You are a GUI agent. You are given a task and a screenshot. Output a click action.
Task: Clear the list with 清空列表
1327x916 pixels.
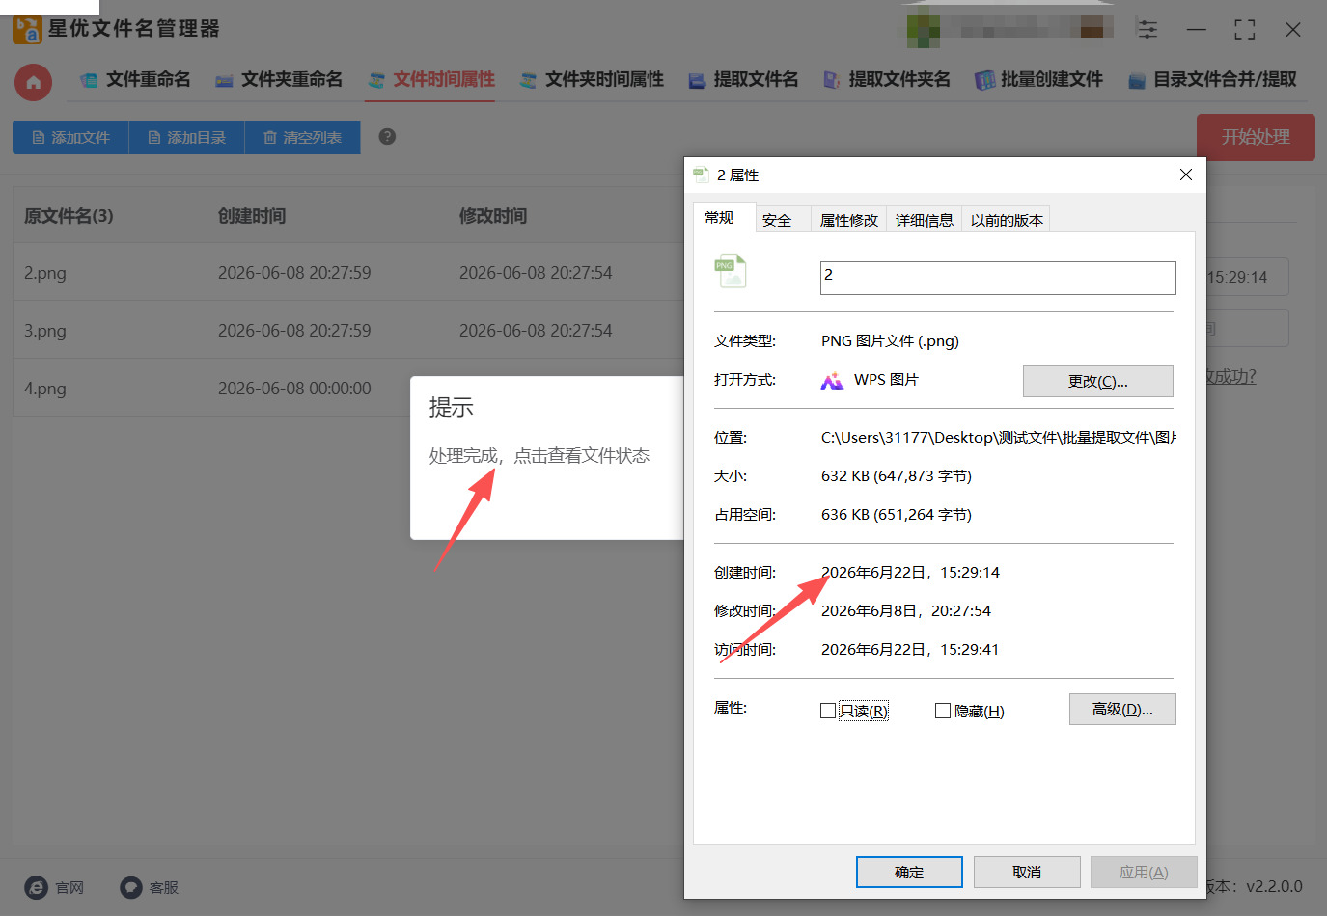[302, 137]
